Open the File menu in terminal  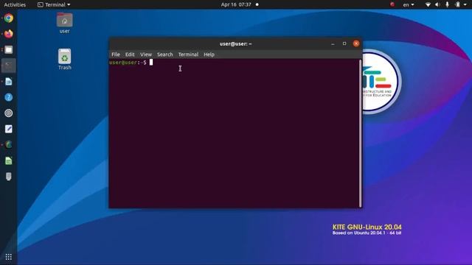[116, 54]
